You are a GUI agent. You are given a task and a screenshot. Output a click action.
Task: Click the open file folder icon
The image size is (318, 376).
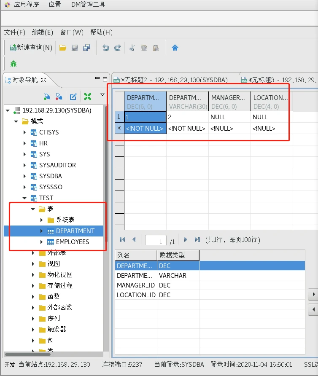63,48
